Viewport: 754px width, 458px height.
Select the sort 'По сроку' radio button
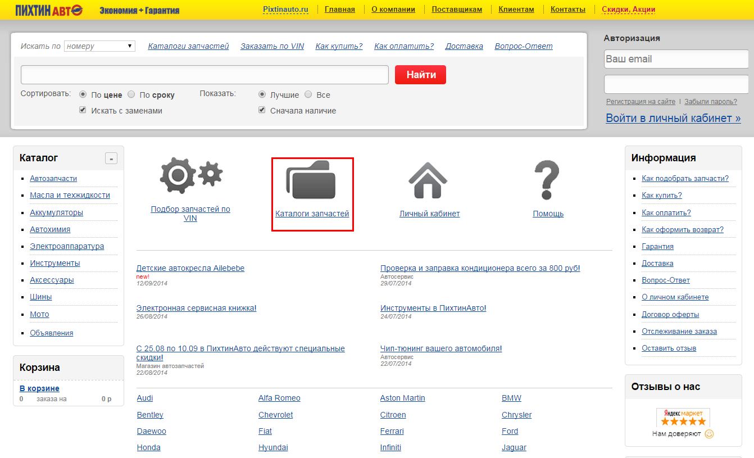(x=131, y=94)
